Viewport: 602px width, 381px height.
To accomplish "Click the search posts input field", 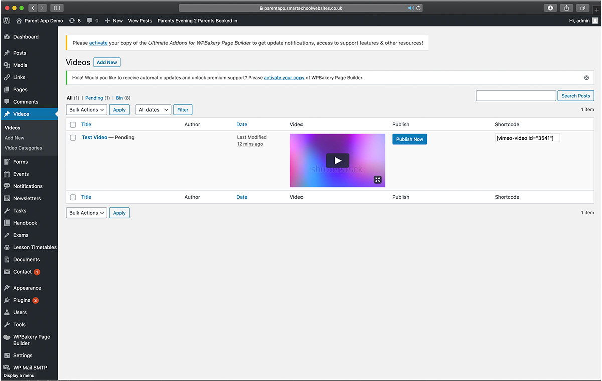I will (516, 96).
